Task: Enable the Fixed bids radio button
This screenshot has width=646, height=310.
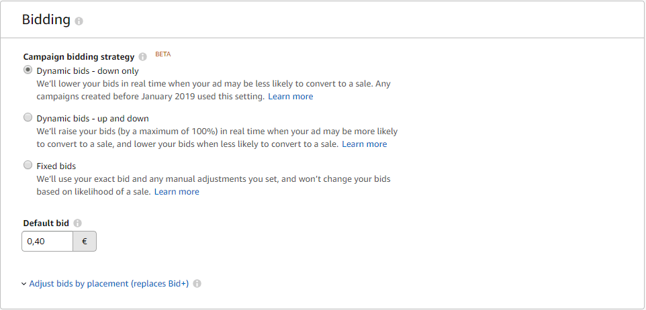Action: click(28, 165)
